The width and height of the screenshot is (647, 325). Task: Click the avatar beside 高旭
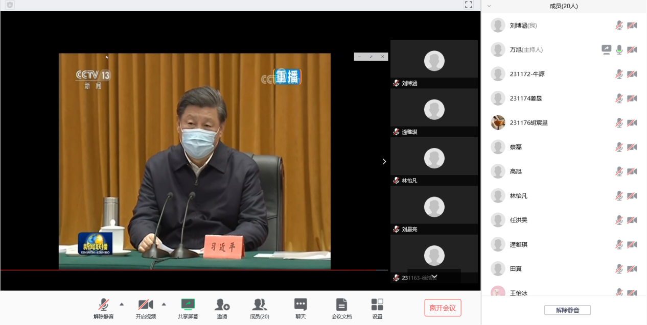(498, 171)
